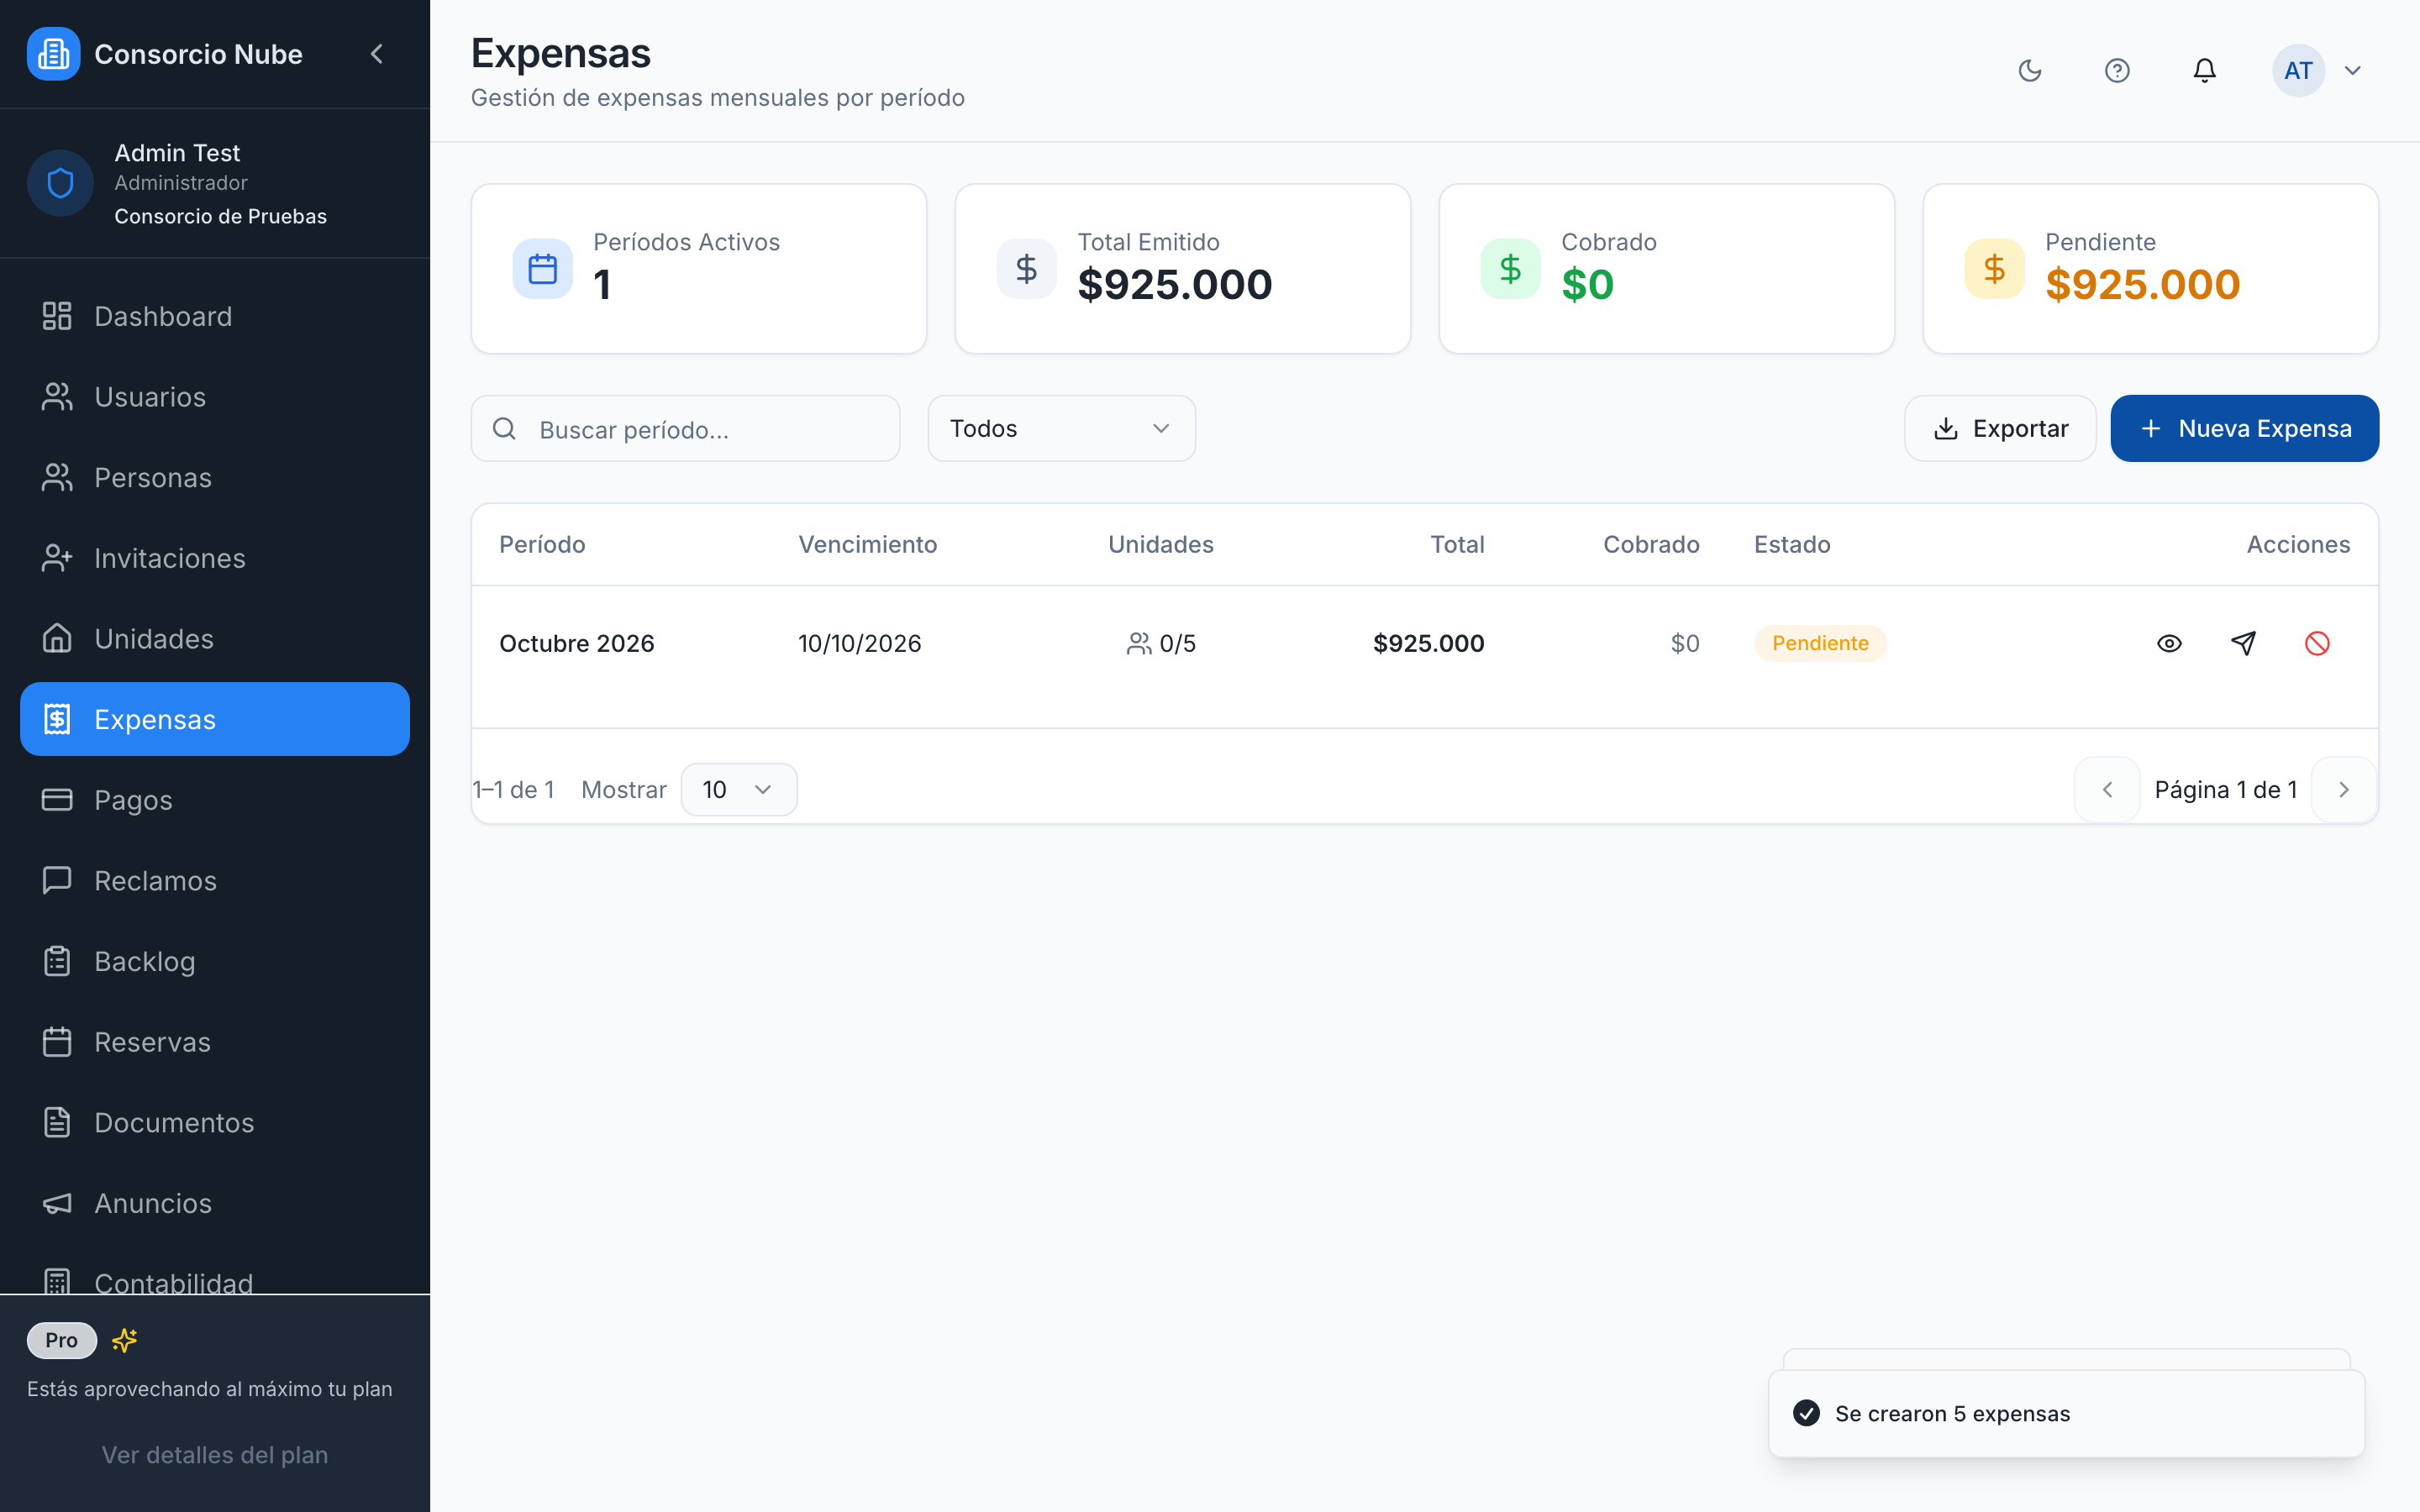Click the Consorcio Nube logo icon
The height and width of the screenshot is (1512, 2420).
coord(53,54)
